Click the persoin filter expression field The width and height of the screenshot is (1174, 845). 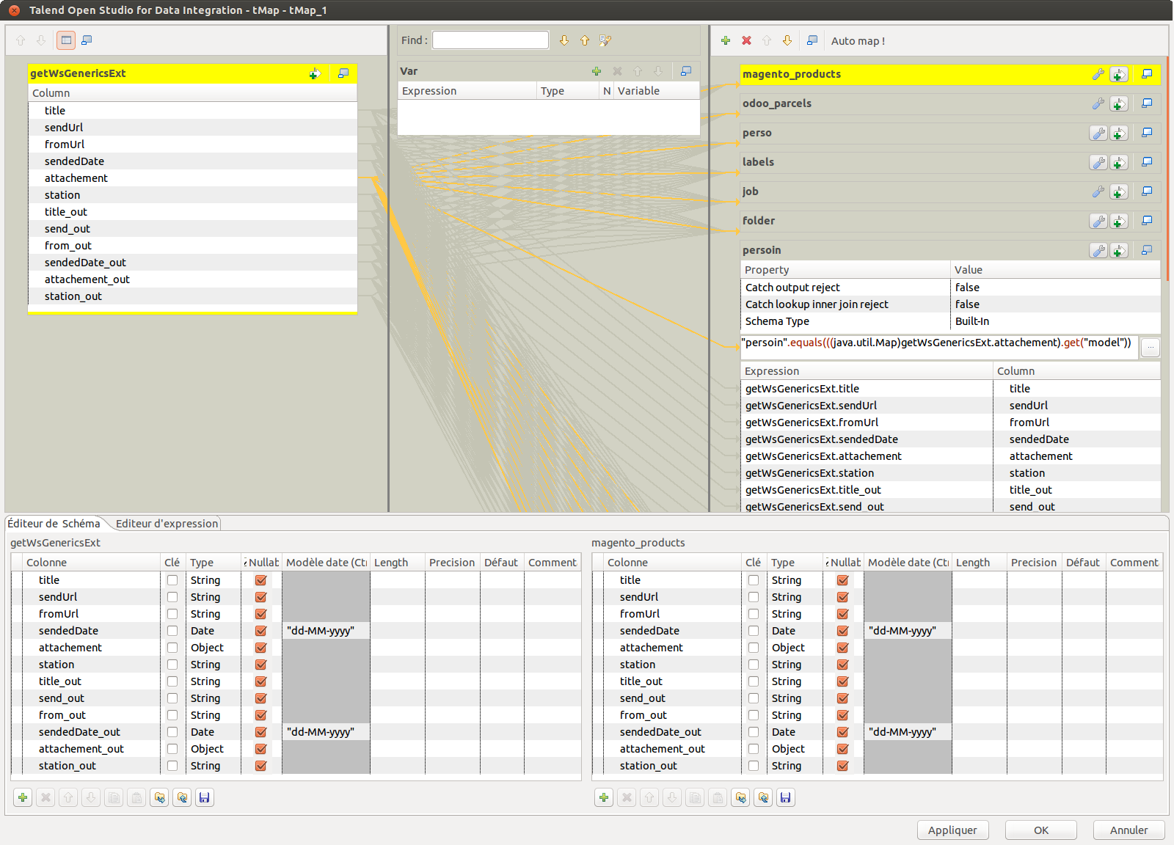[939, 347]
